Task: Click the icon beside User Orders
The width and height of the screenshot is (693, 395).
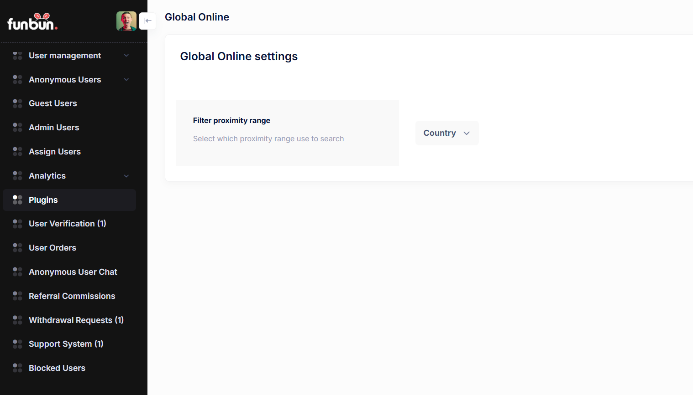Action: 17,248
